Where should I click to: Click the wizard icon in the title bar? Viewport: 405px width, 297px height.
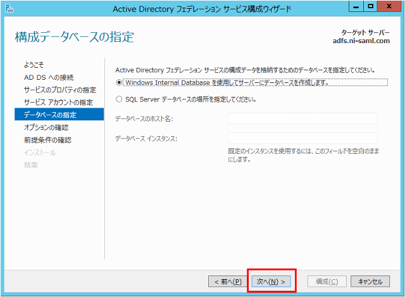(9, 8)
